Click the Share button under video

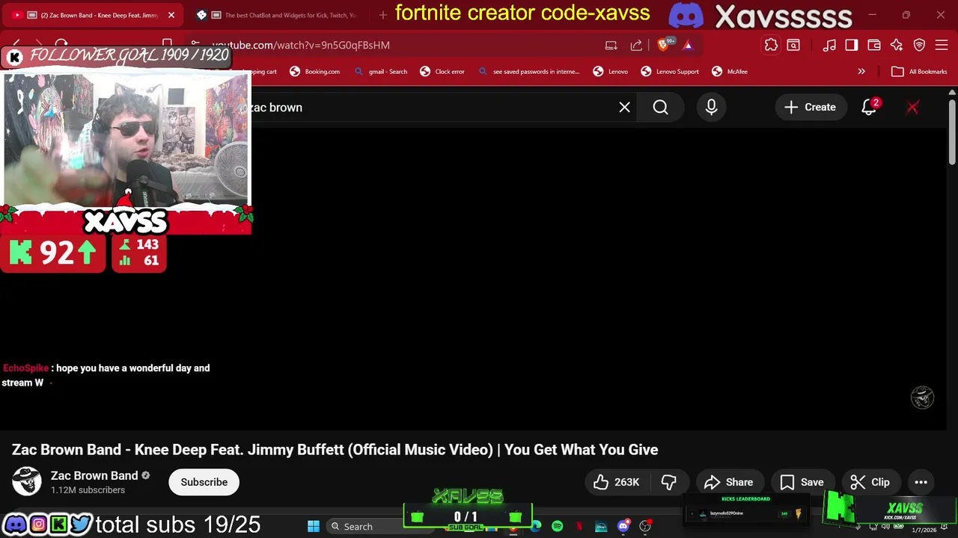click(x=729, y=482)
